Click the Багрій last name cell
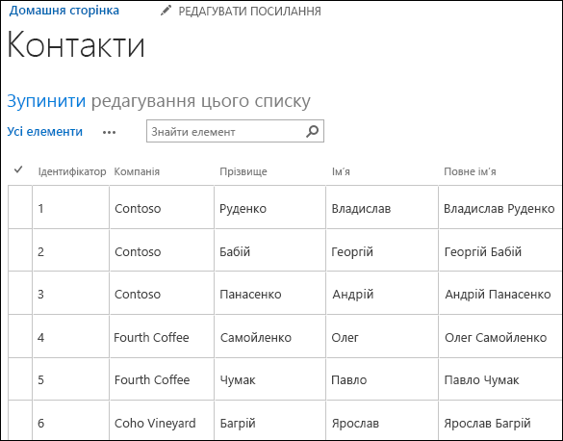The height and width of the screenshot is (441, 563). click(x=270, y=421)
